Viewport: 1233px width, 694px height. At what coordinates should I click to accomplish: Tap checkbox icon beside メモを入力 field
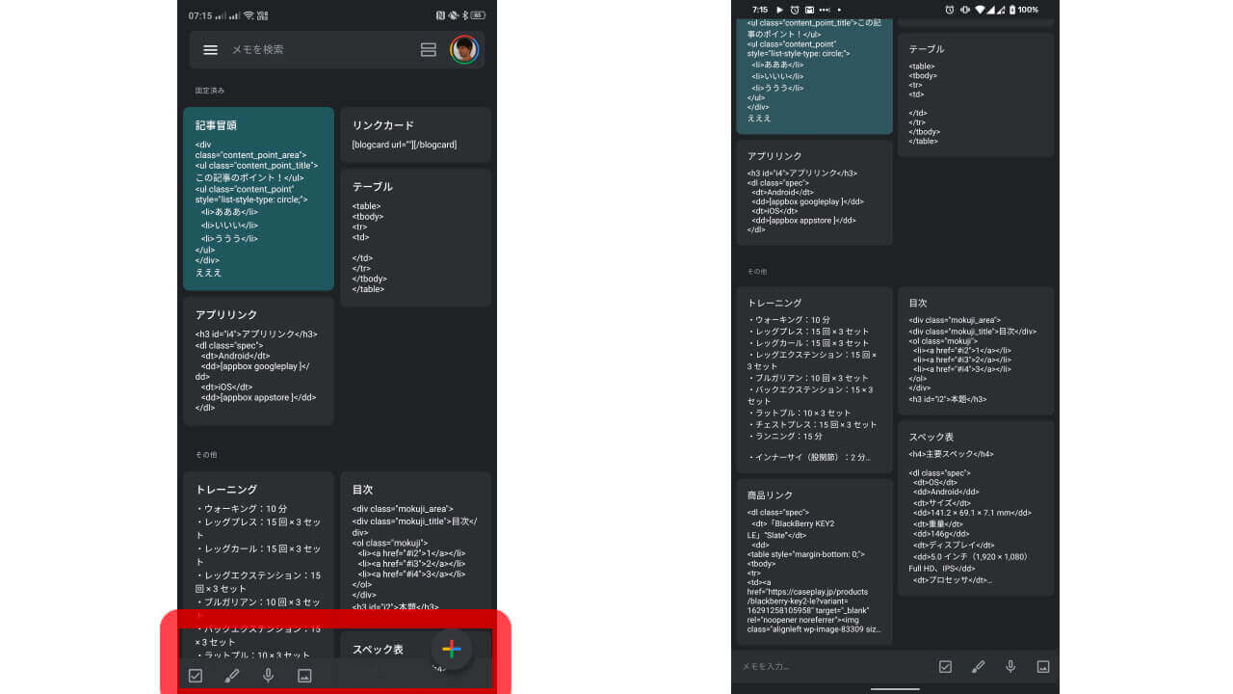[945, 666]
